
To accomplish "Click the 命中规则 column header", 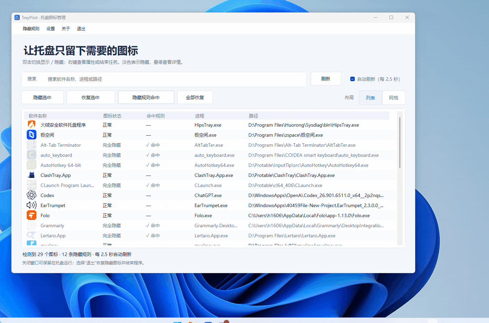I will point(156,116).
